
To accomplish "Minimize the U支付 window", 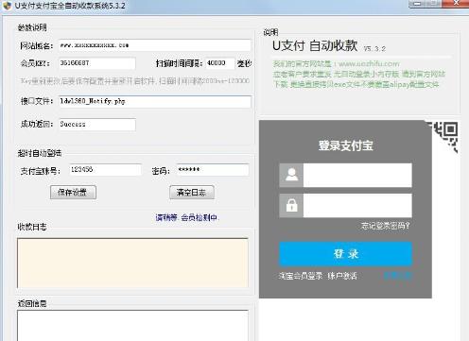I will (x=417, y=4).
